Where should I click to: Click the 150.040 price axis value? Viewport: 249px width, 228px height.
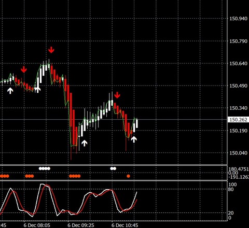(238, 153)
